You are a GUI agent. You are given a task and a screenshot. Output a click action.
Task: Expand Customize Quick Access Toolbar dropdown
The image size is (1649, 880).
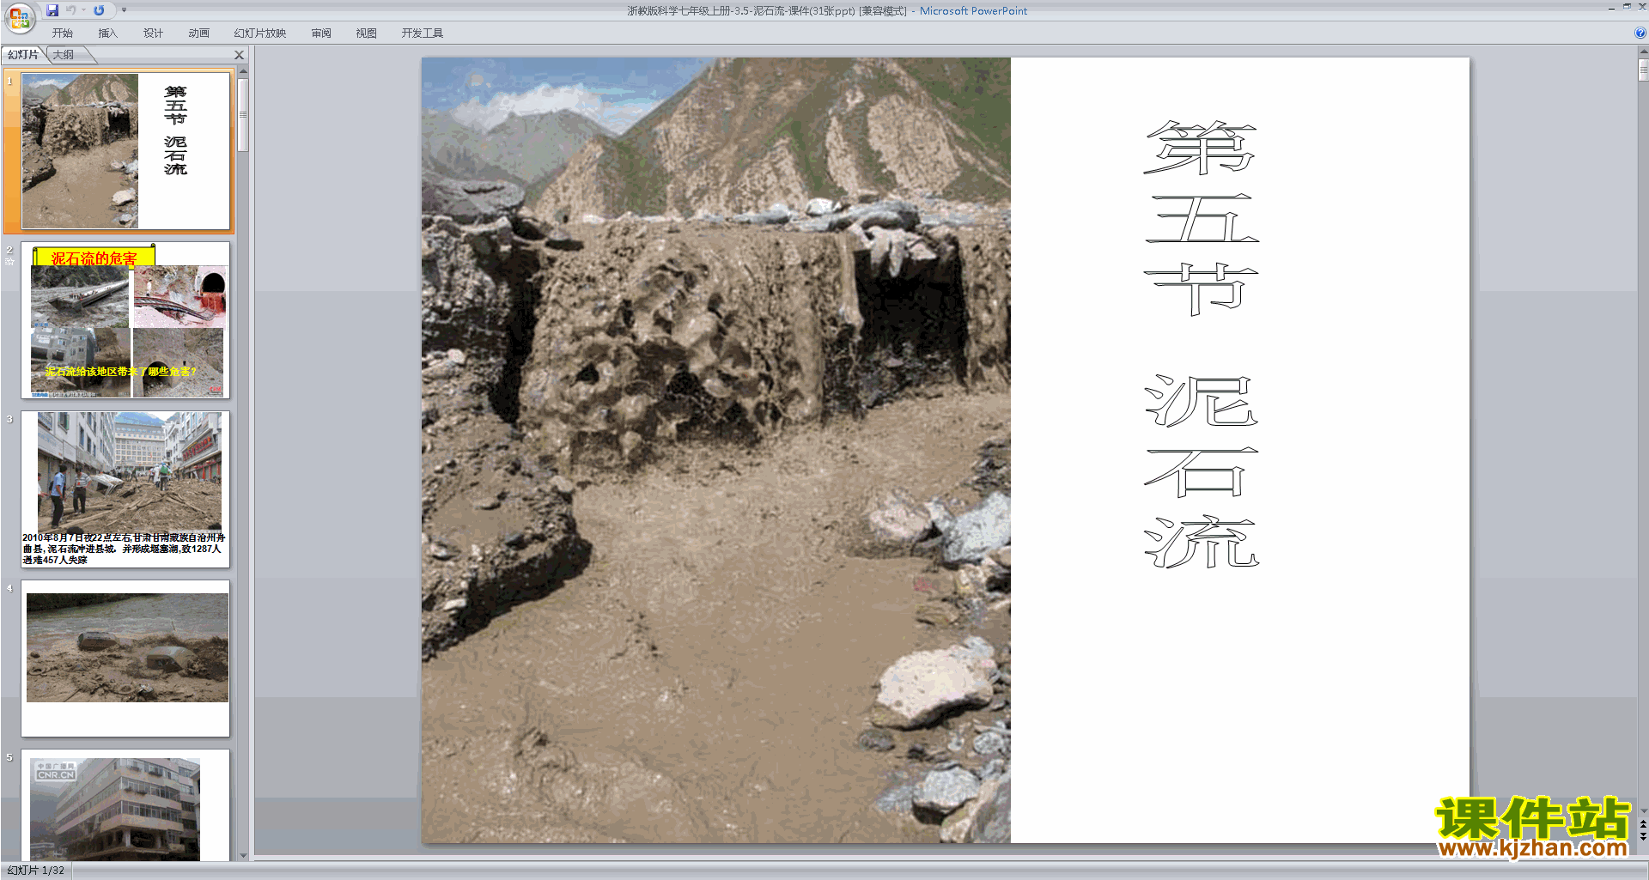124,10
